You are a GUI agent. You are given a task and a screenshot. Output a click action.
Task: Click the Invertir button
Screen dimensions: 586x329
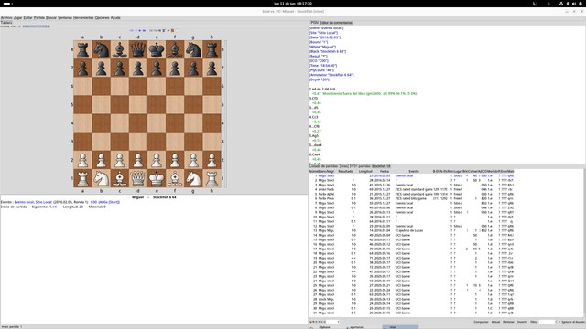522,322
